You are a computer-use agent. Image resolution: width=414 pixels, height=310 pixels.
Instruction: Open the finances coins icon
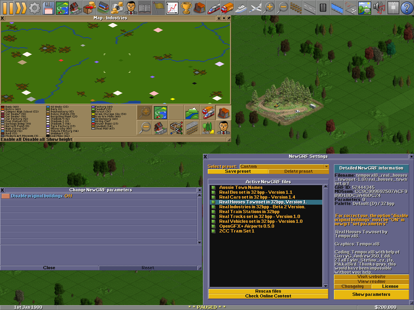pyautogui.click(x=117, y=7)
